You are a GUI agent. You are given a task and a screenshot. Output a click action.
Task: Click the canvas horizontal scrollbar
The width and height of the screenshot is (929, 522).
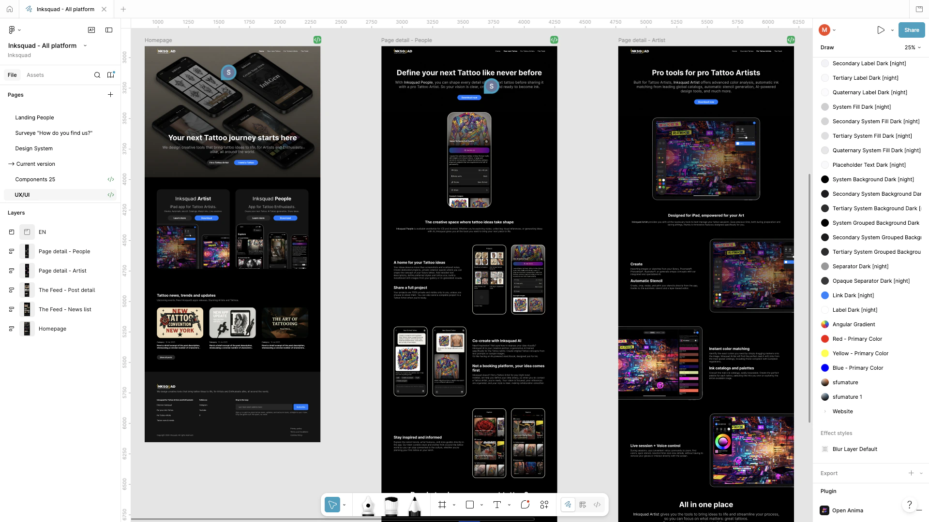333,520
